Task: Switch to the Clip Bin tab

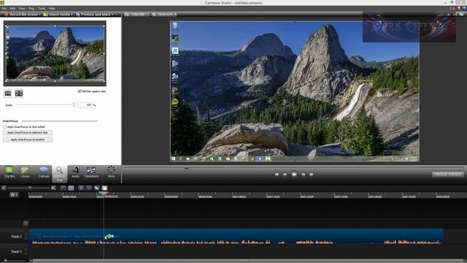Action: pyautogui.click(x=9, y=172)
